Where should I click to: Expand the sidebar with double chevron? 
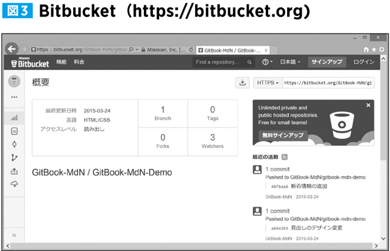click(x=14, y=235)
